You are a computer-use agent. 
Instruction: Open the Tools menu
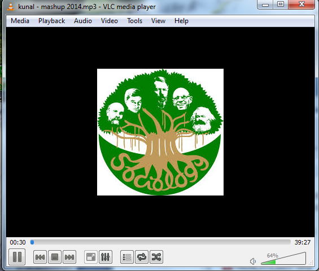coord(135,21)
